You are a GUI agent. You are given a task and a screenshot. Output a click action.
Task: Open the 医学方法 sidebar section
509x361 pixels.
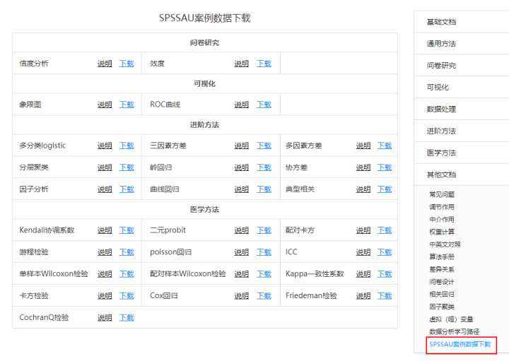[442, 153]
